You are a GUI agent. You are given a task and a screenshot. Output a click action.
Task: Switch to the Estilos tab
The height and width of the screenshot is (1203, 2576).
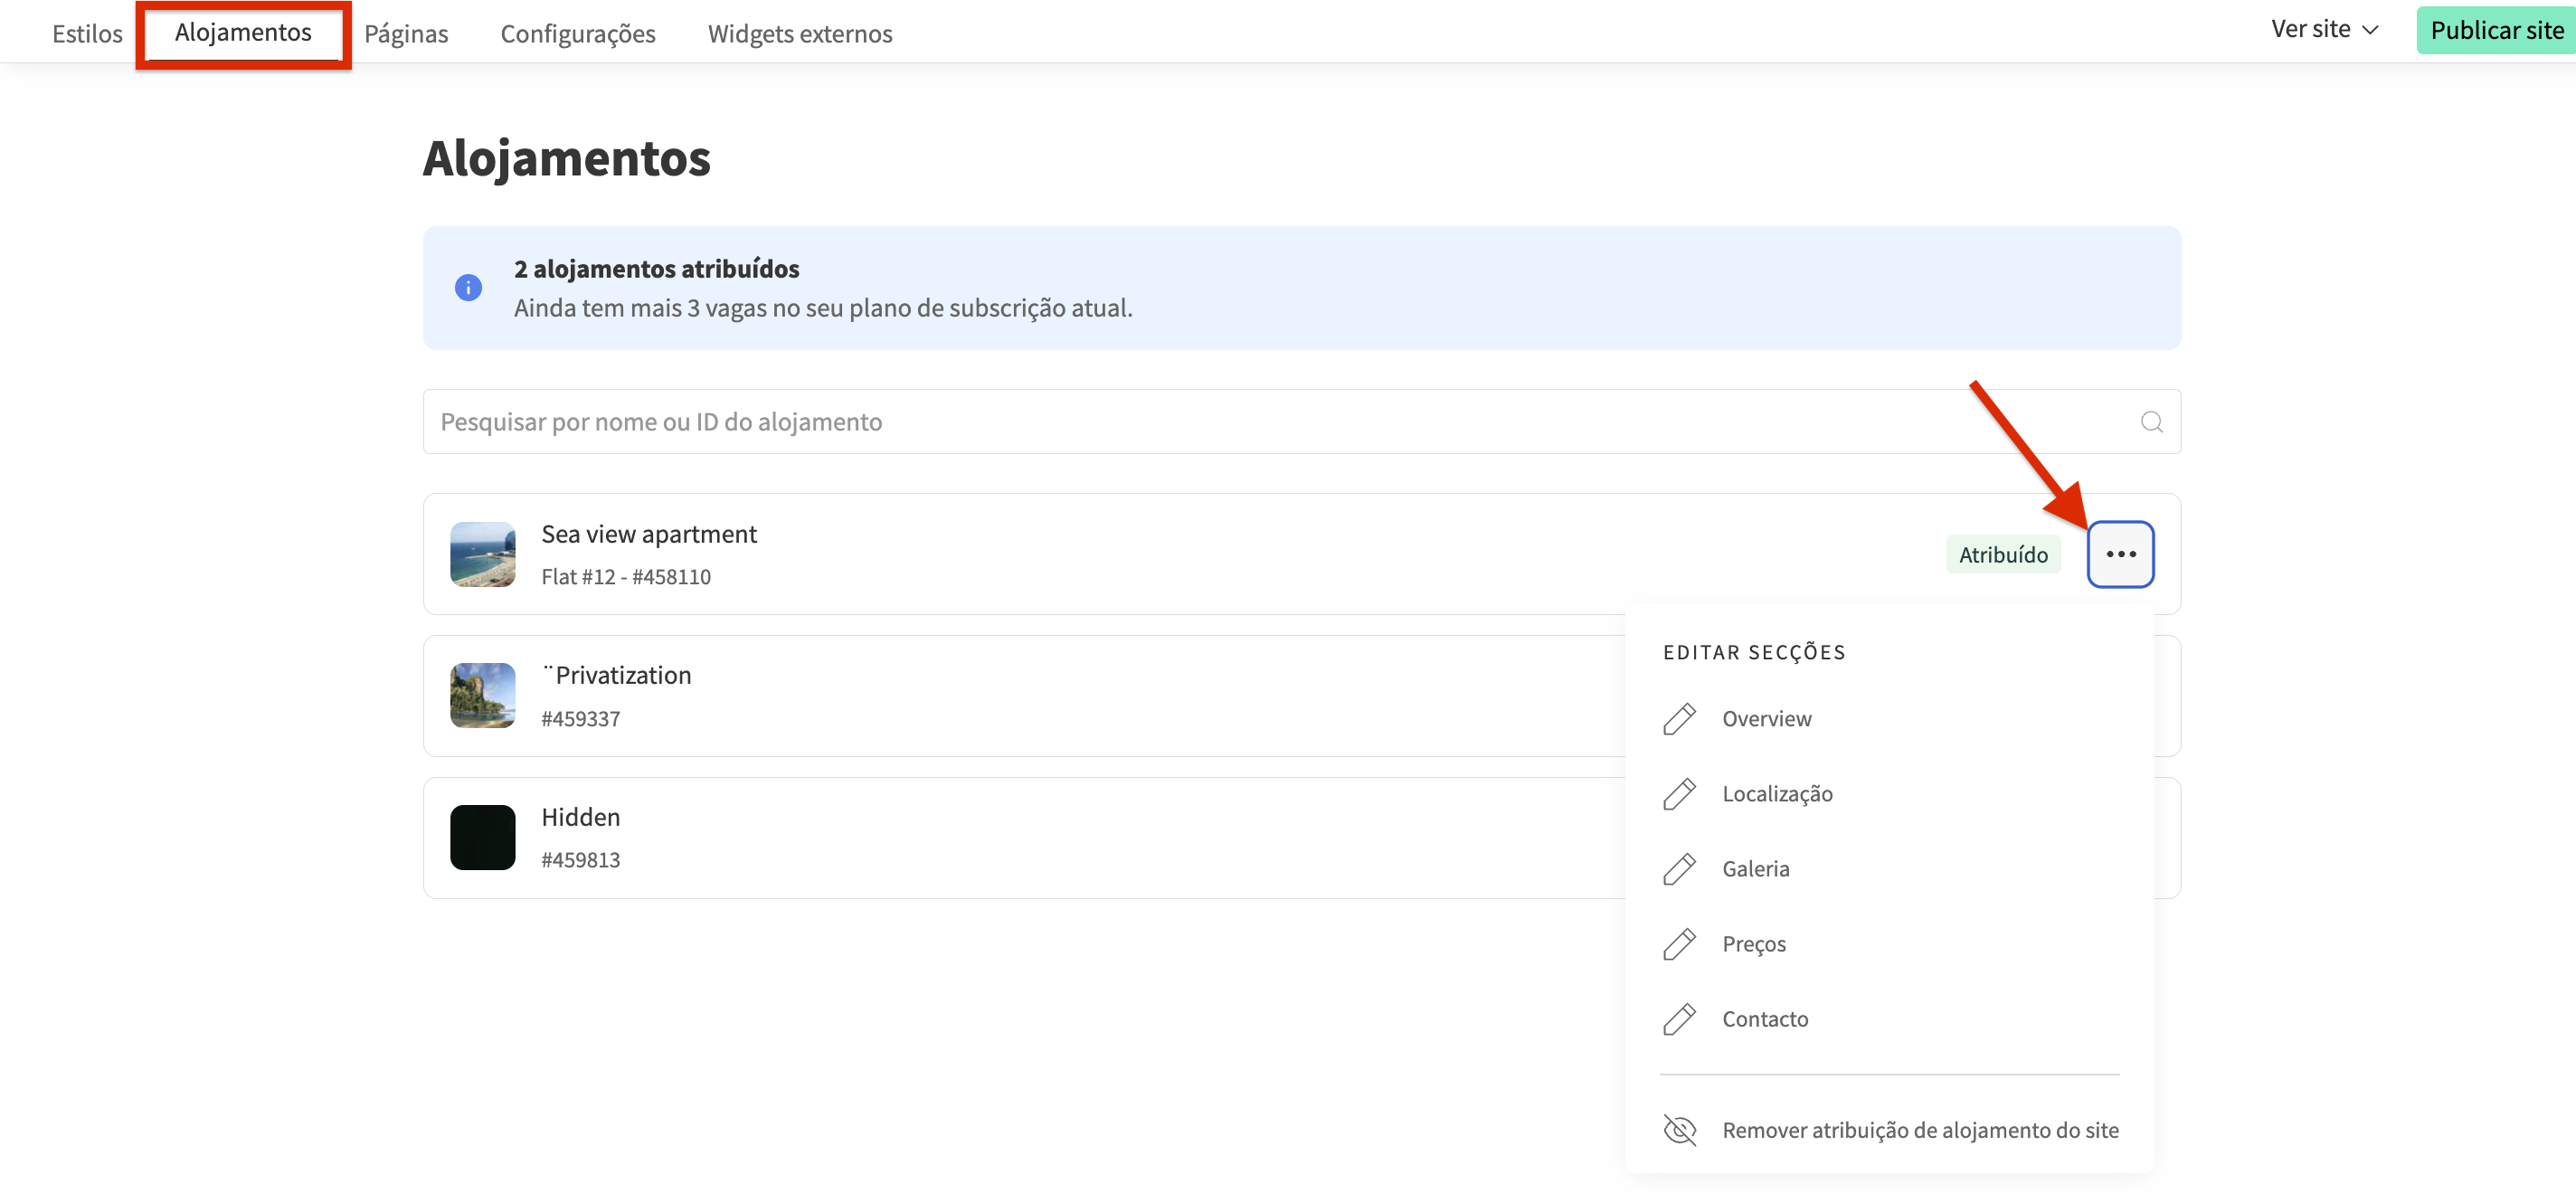[87, 33]
